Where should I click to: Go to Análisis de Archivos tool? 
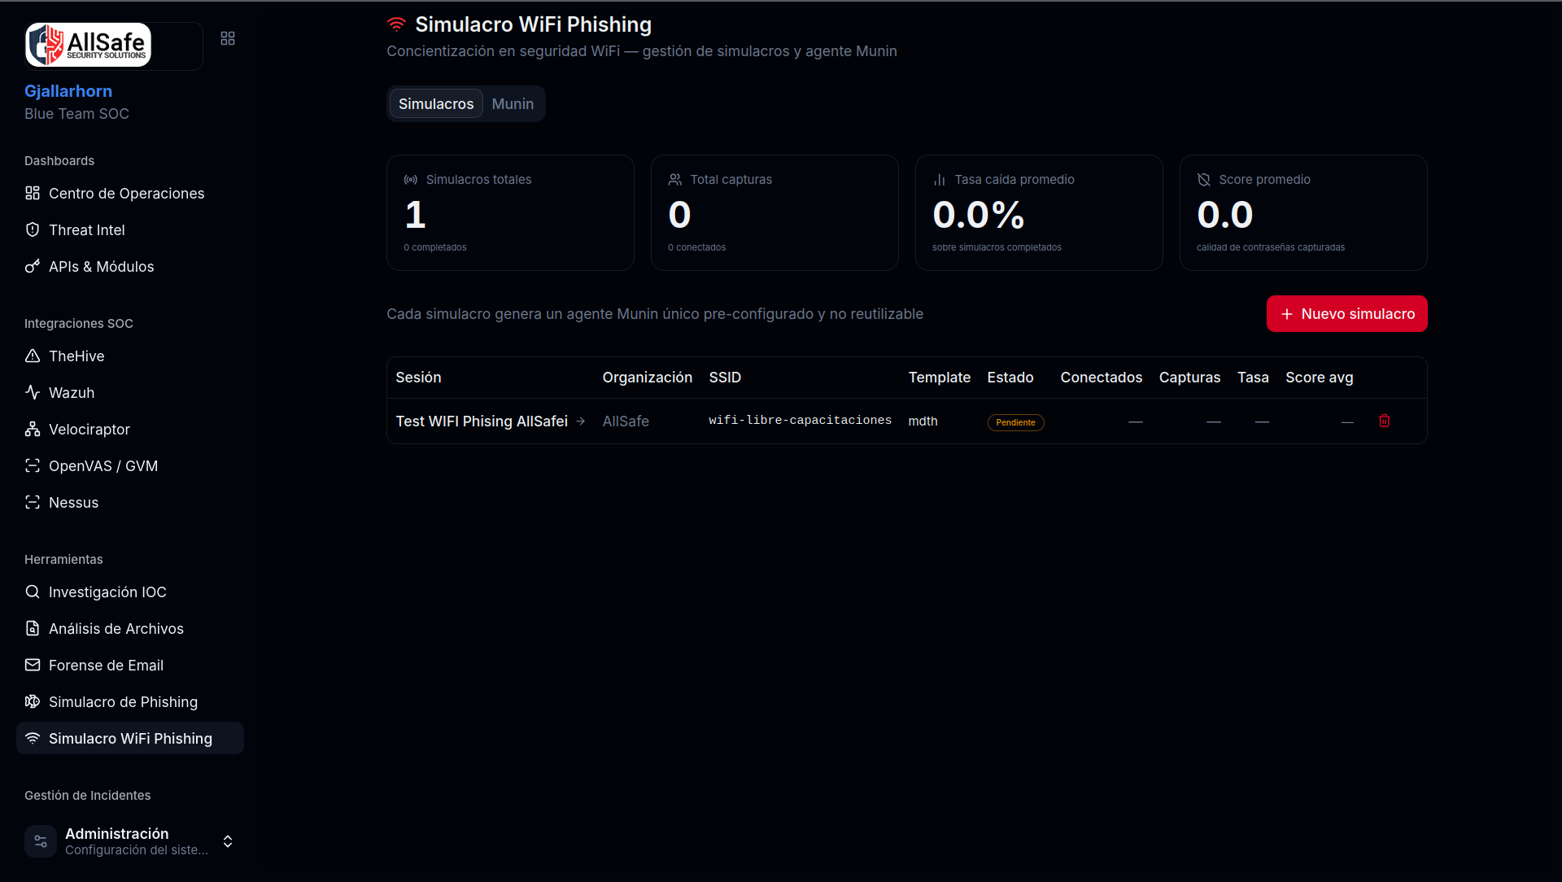tap(130, 628)
